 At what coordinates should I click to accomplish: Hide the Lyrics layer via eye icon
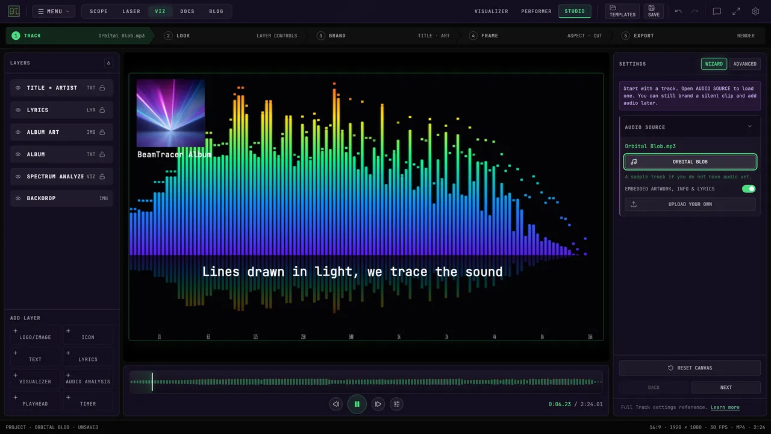click(x=18, y=110)
